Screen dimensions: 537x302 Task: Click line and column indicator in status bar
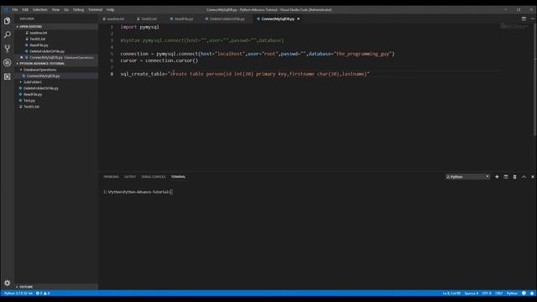[451, 293]
